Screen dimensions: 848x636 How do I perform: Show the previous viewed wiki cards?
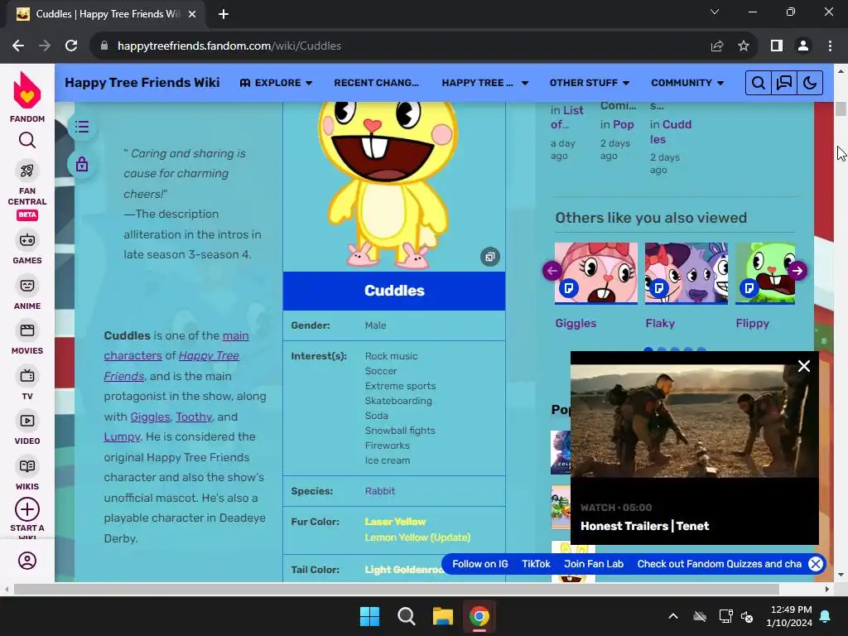552,271
